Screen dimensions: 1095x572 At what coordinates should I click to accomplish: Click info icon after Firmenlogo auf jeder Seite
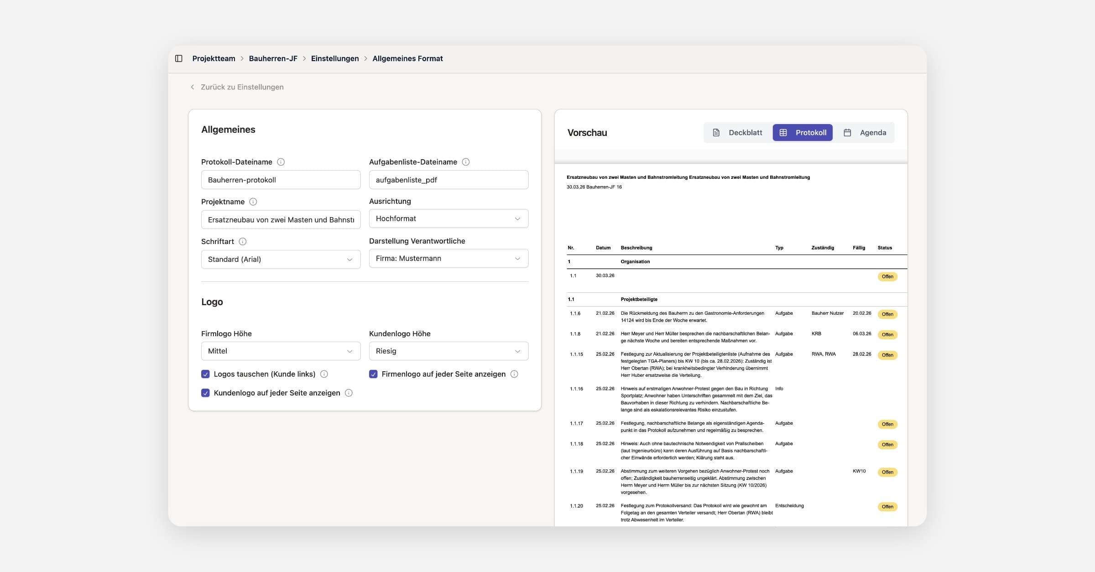coord(514,374)
